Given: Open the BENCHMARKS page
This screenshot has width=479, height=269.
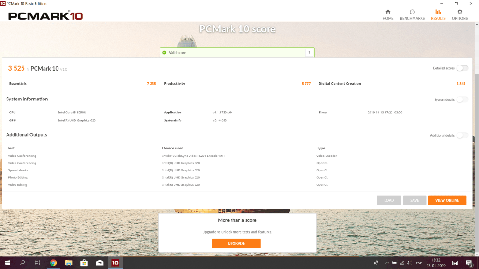Looking at the screenshot, I should pos(412,14).
